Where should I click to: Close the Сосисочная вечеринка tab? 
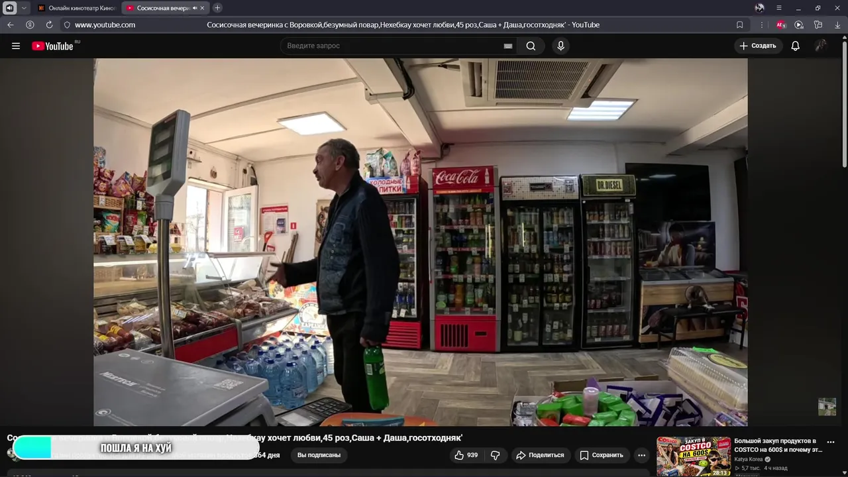[203, 8]
